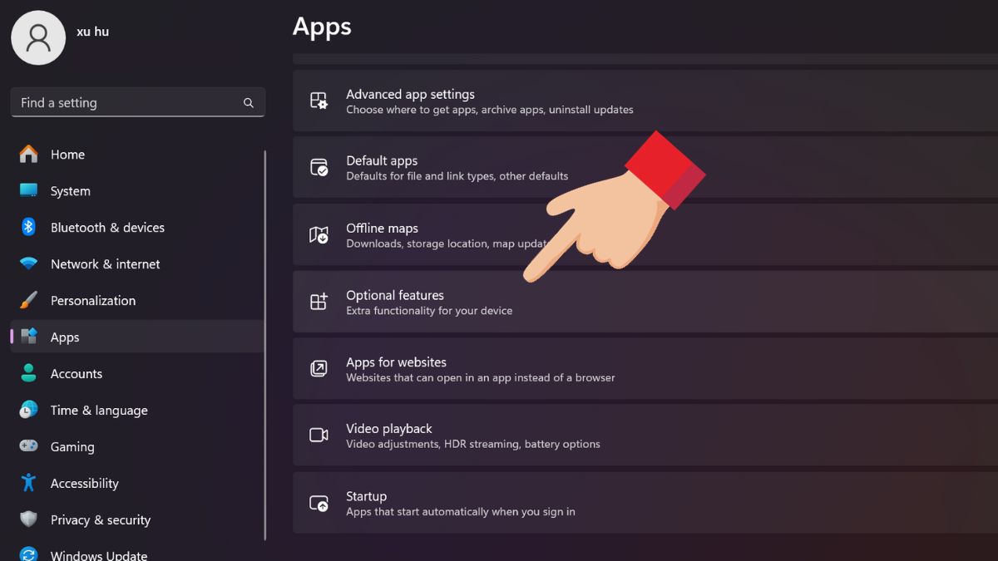This screenshot has width=998, height=561.
Task: Click the Bluetooth icon in sidebar
Action: pyautogui.click(x=28, y=227)
